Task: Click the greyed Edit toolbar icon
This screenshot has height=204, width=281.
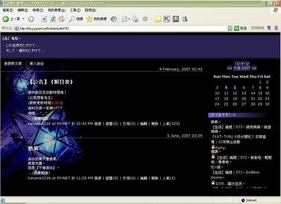Action: point(145,19)
